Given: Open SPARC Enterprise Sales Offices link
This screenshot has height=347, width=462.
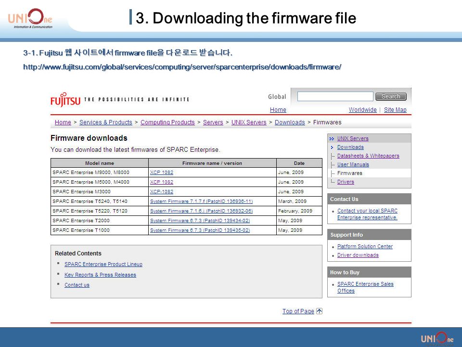Looking at the screenshot, I should [x=365, y=287].
